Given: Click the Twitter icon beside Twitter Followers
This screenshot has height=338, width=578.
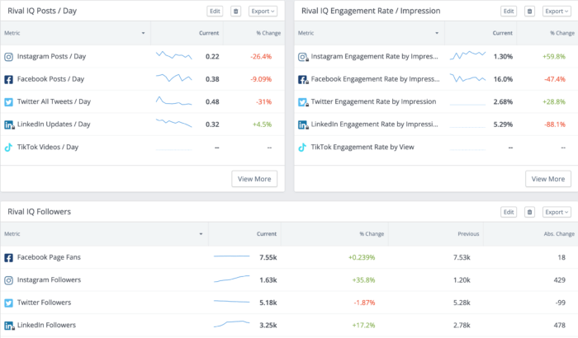Looking at the screenshot, I should pyautogui.click(x=8, y=303).
